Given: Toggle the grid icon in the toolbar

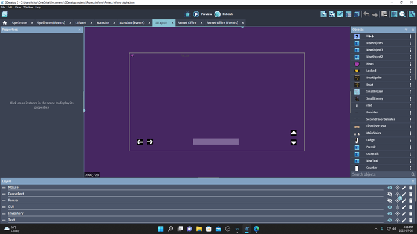Looking at the screenshot, I should tap(394, 14).
